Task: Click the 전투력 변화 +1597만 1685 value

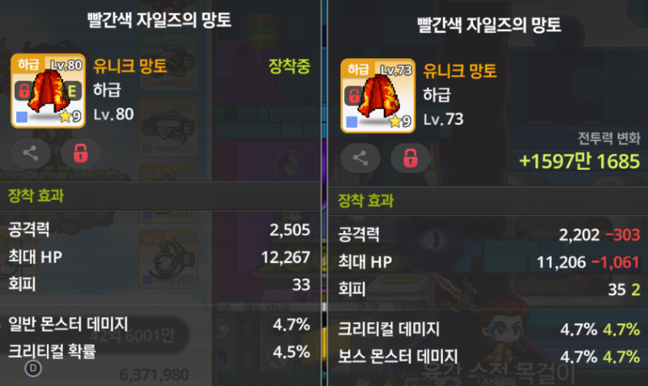Action: (579, 161)
